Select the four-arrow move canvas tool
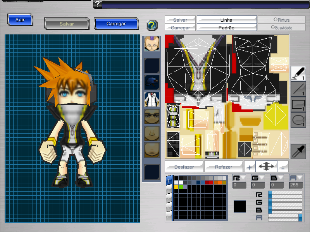310x232 pixels. (x=266, y=167)
